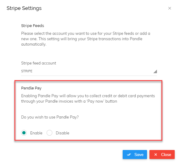Click the Disable label text
This screenshot has width=178, height=162.
(63, 133)
